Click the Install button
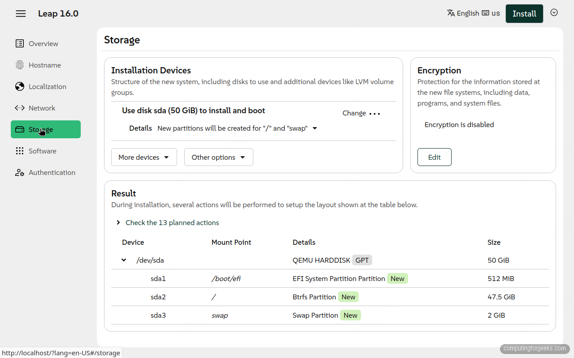 [x=524, y=13]
